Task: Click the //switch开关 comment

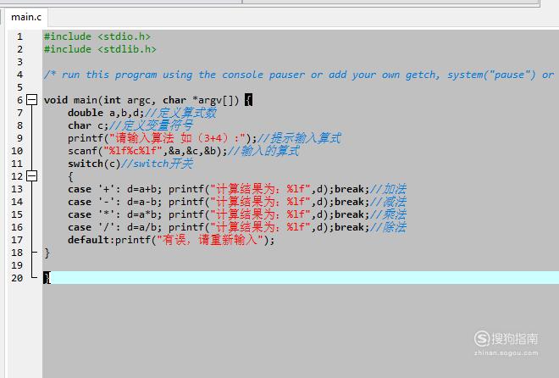Action: [158, 164]
